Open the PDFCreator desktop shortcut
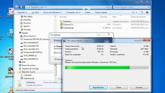The image size is (165, 93). (x=10, y=13)
